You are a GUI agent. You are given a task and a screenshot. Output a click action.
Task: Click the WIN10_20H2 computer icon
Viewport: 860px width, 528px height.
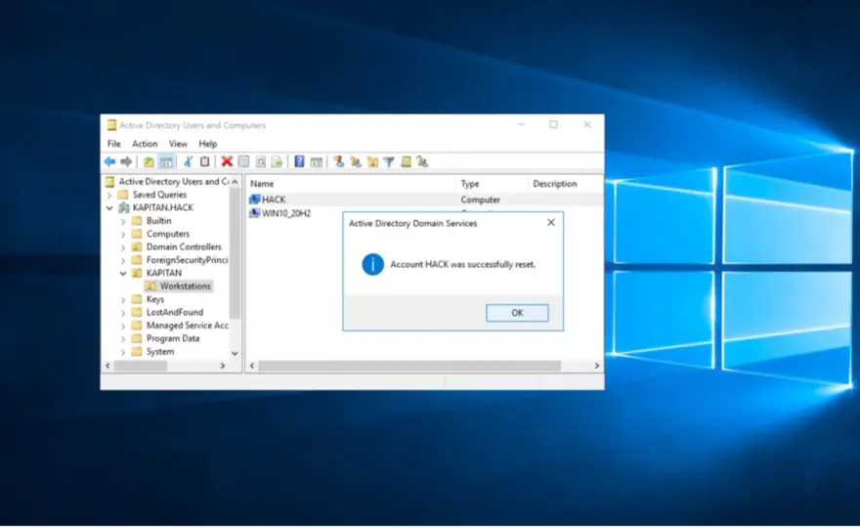254,213
